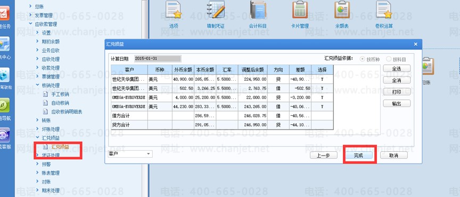Viewport: 460px width, 197px height.
Task: Click the 外币余额 column header
Action: tap(183, 70)
